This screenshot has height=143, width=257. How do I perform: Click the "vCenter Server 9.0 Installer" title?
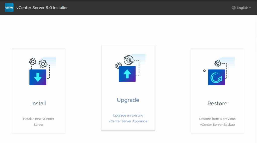pos(42,8)
